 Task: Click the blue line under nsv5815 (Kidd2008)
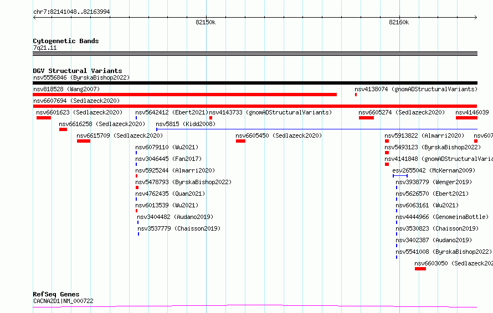tap(317, 129)
